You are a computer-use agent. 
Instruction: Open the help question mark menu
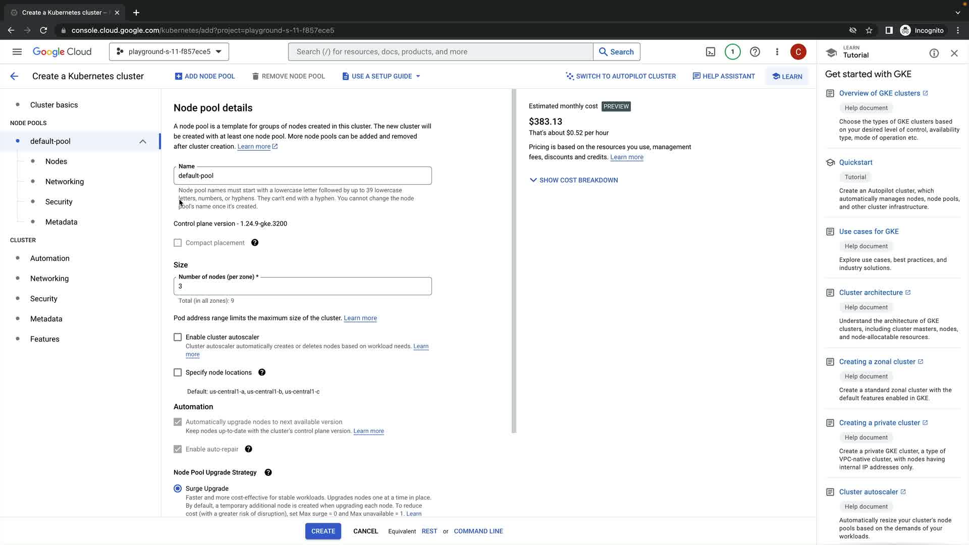pos(755,51)
